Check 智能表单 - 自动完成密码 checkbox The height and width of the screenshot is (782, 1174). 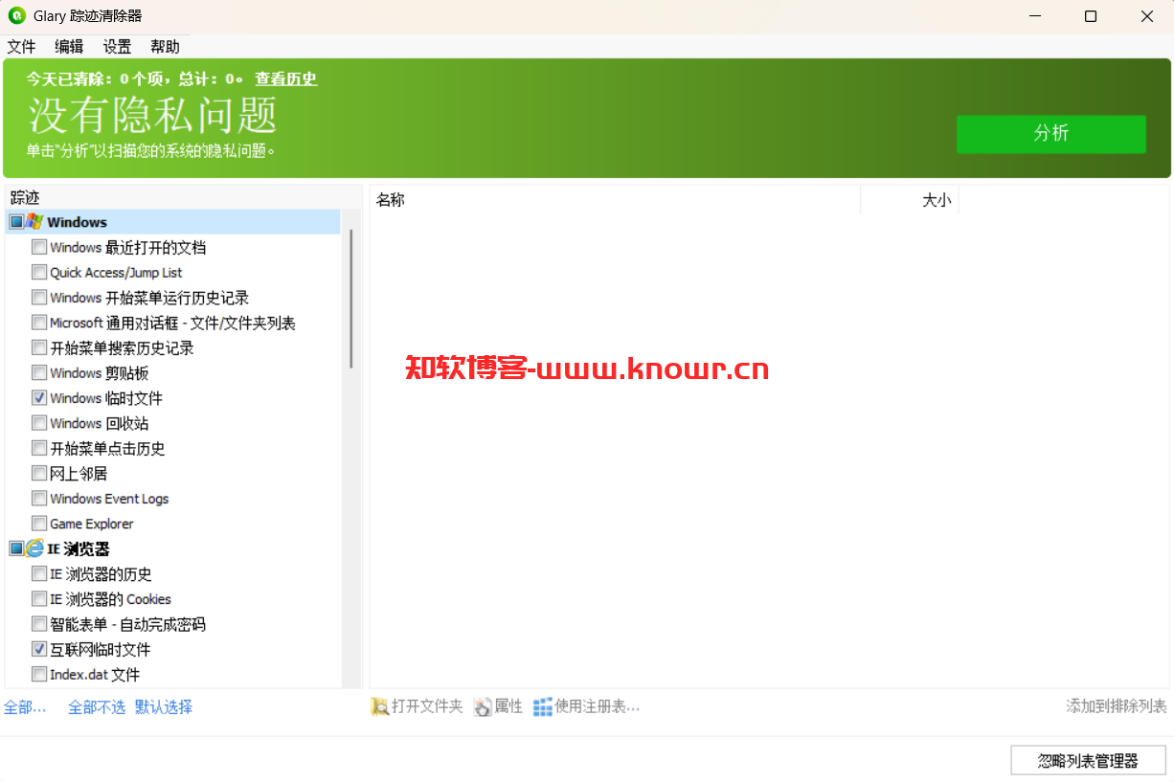pos(39,624)
